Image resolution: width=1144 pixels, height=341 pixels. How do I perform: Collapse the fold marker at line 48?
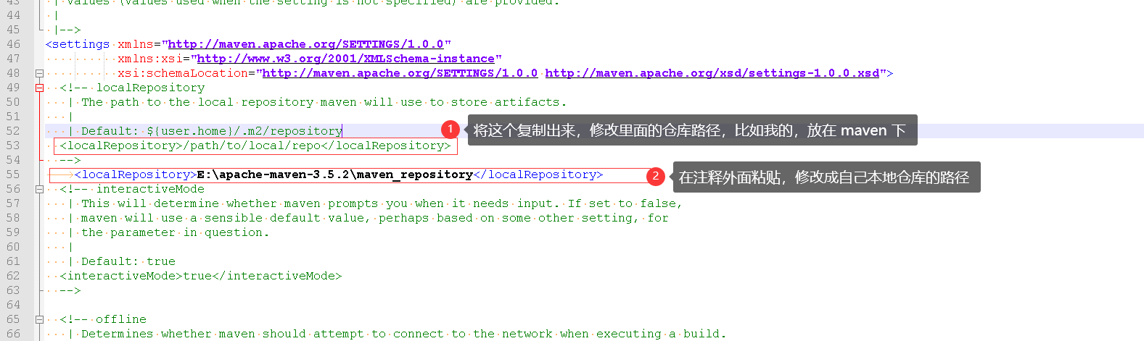(39, 73)
